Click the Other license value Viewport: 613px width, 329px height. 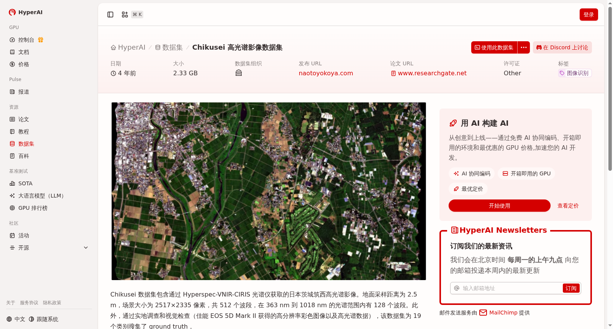(512, 73)
